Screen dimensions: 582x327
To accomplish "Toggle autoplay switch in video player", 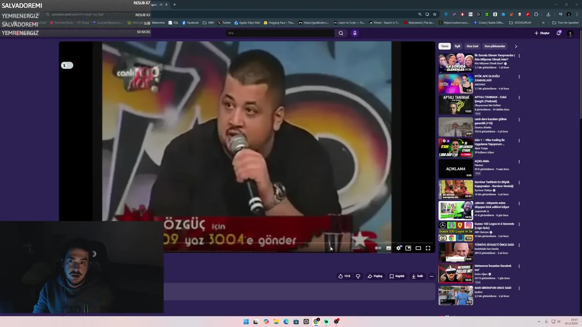I will 378,248.
